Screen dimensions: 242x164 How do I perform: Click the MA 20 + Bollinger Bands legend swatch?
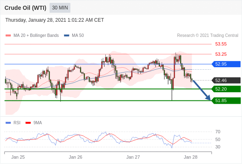point(8,36)
